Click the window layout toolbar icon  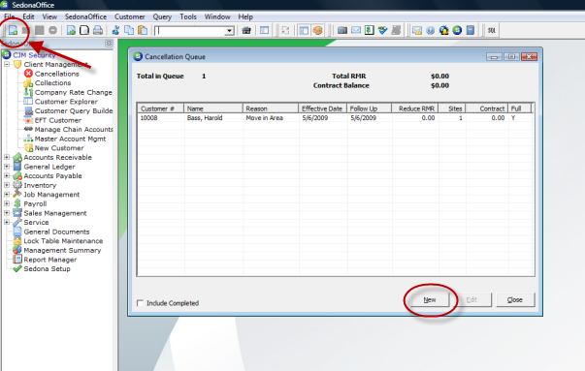pos(264,30)
